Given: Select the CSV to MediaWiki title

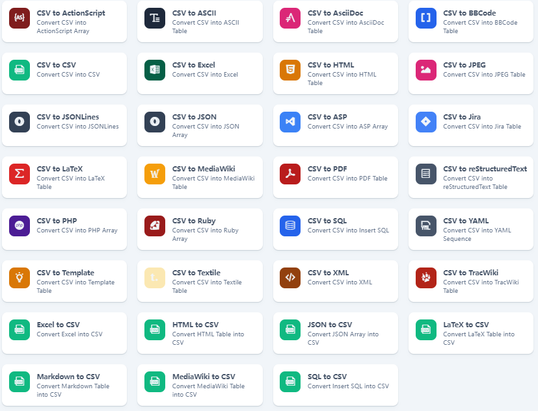Looking at the screenshot, I should [204, 169].
